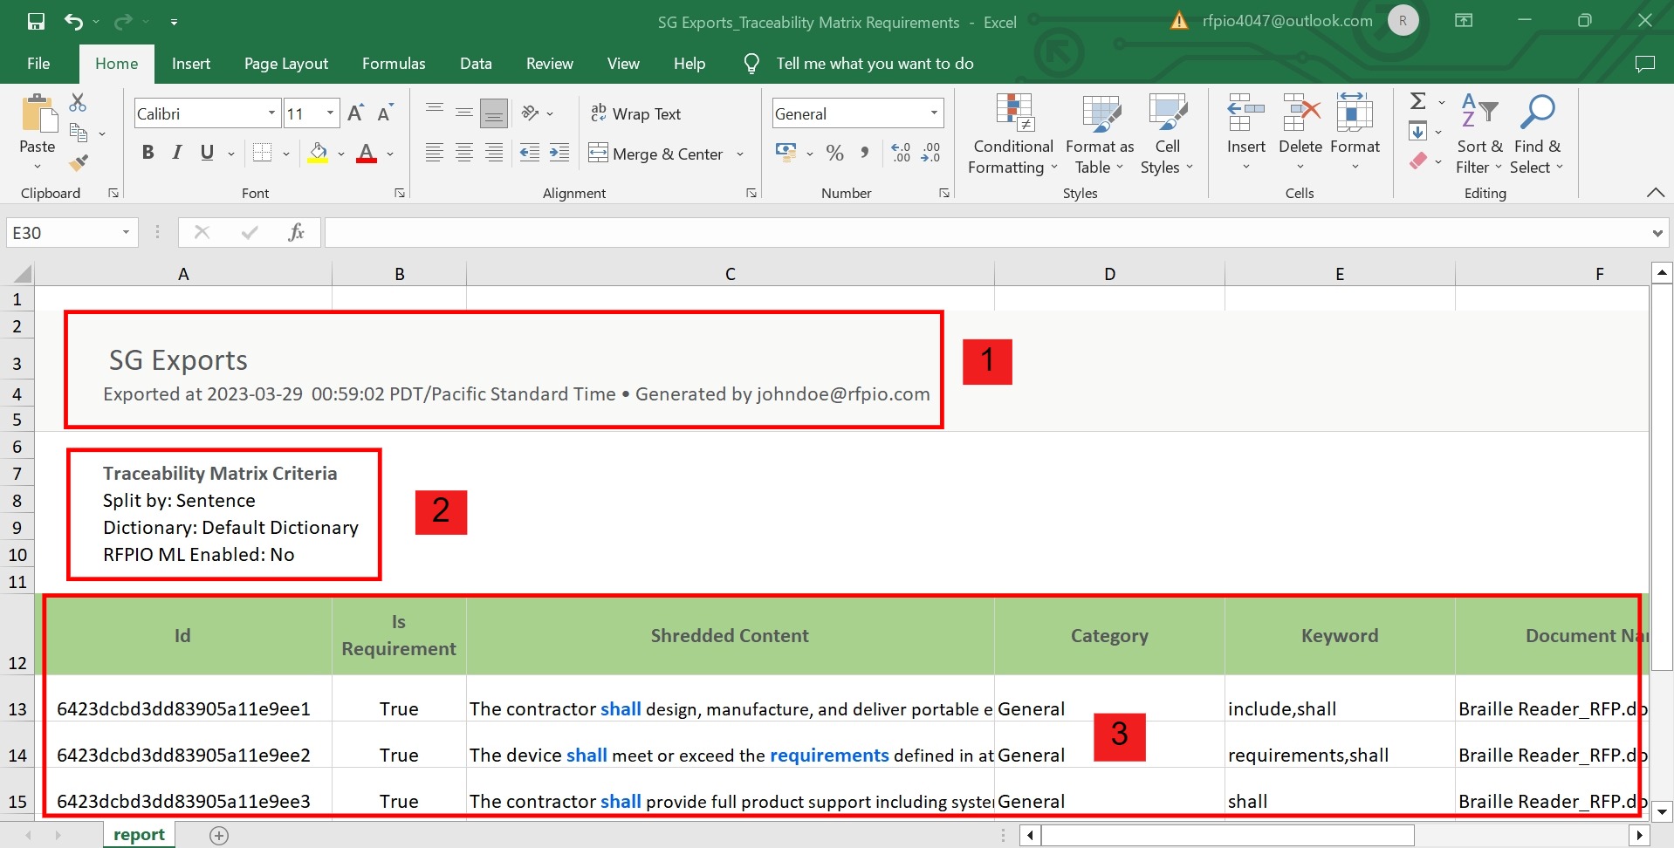This screenshot has height=848, width=1674.
Task: Cut selection using the scissors icon
Action: click(x=78, y=103)
